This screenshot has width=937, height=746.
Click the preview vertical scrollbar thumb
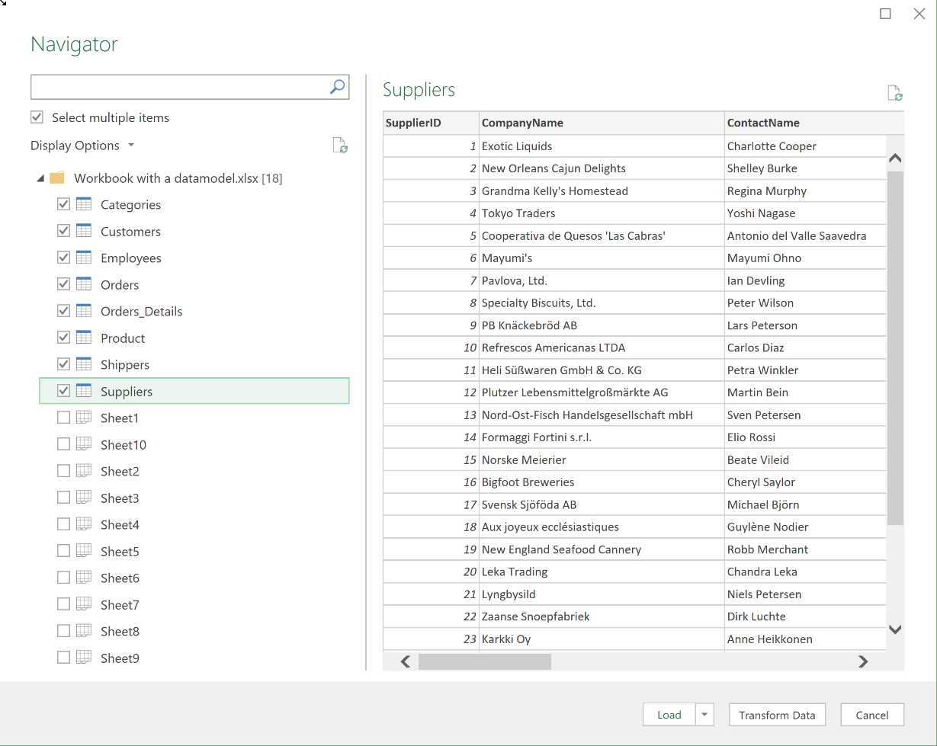tap(896, 347)
